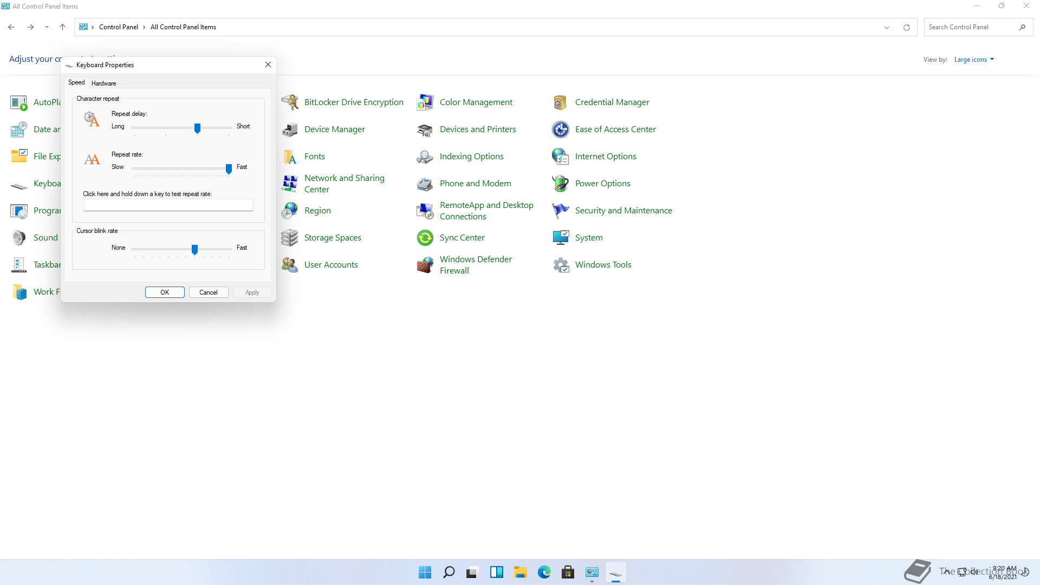Open the View by Large icons dropdown

coord(974,60)
